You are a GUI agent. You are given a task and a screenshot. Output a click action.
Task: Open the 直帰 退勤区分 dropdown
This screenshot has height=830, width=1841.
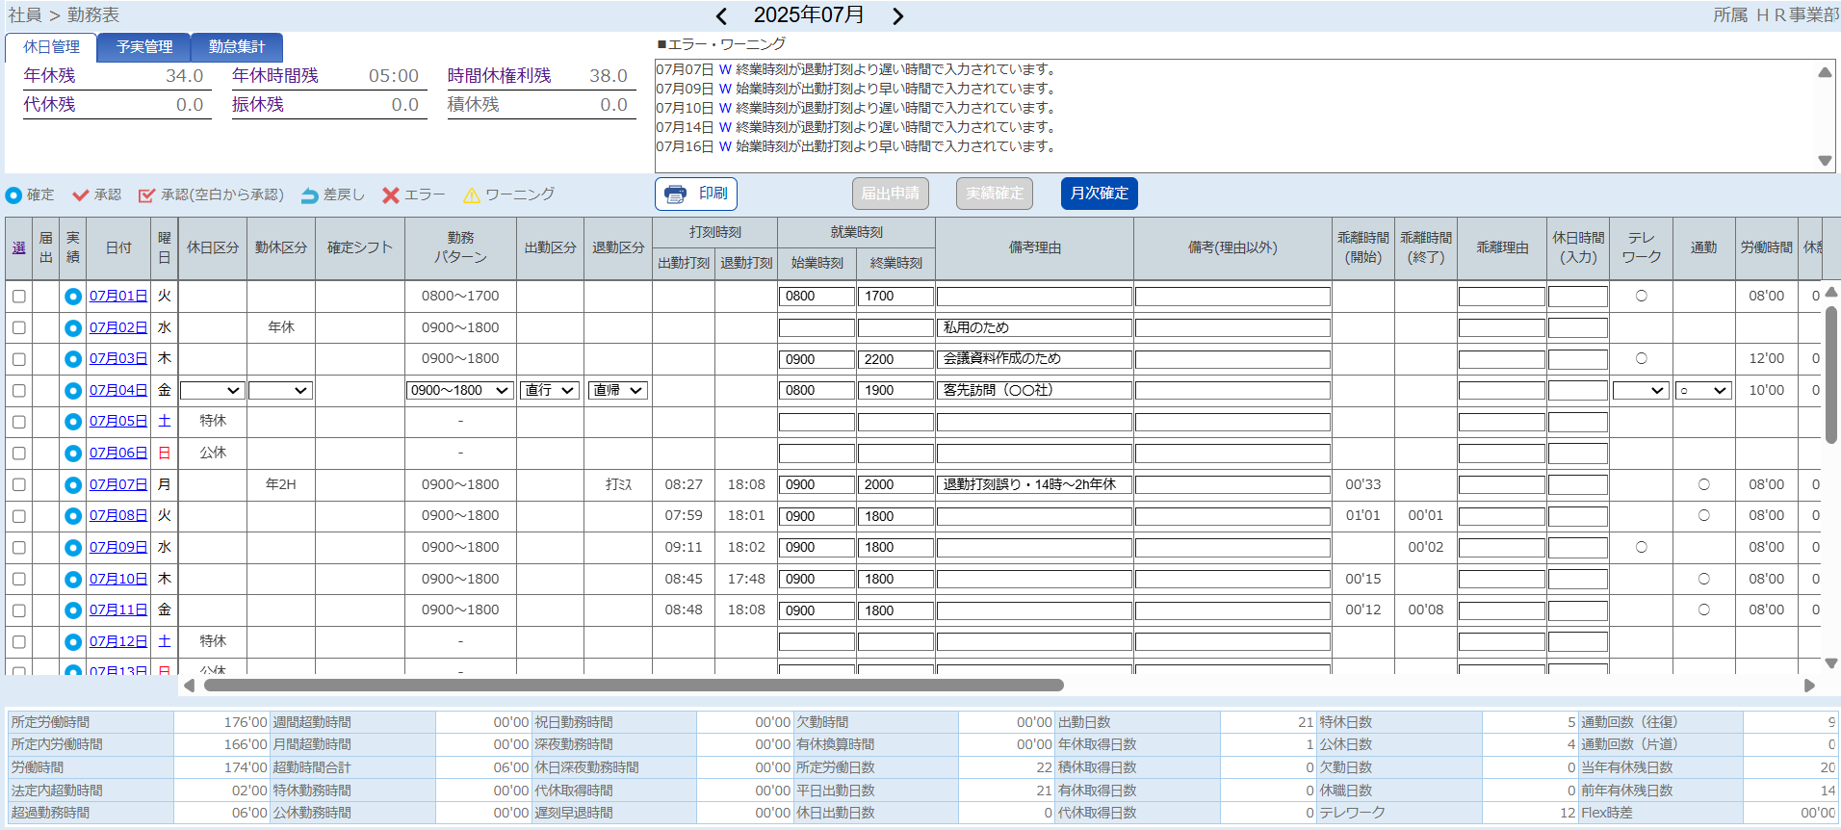pyautogui.click(x=617, y=391)
